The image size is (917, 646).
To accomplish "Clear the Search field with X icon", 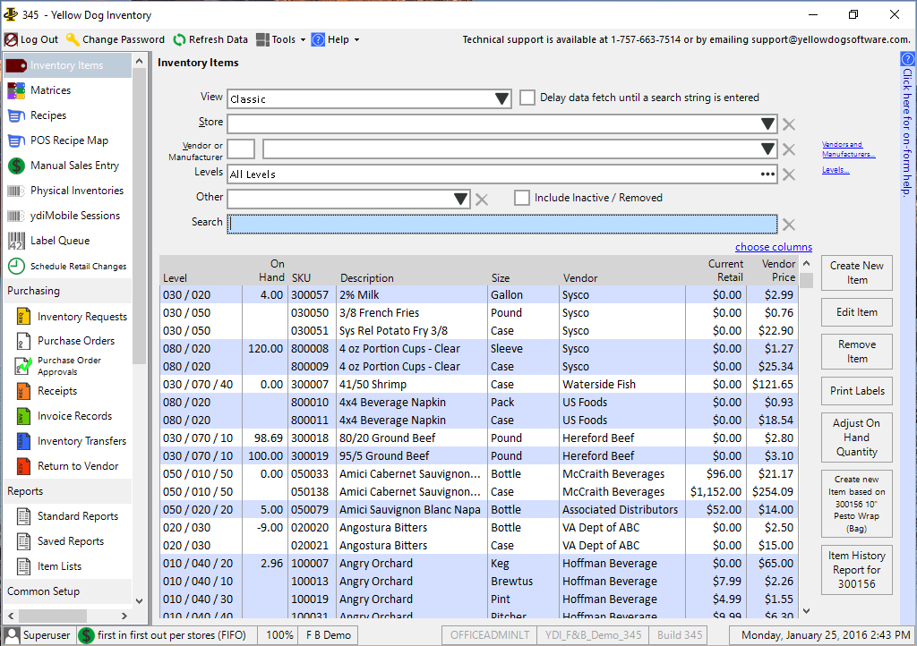I will 789,225.
